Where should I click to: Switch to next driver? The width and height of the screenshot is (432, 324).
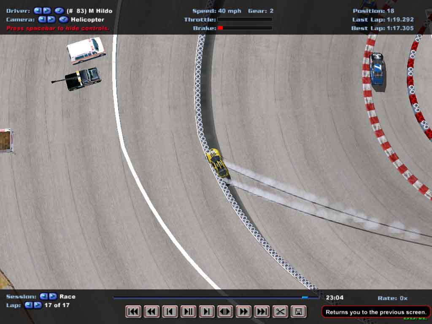click(46, 11)
